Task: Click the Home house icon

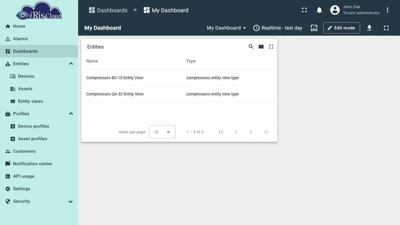Action: 7,26
